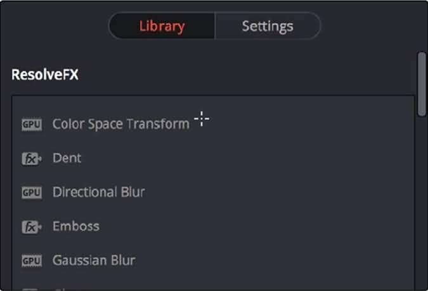
Task: Click the cut-off icon below Gaussian Blur's icon
Action: tap(31, 289)
